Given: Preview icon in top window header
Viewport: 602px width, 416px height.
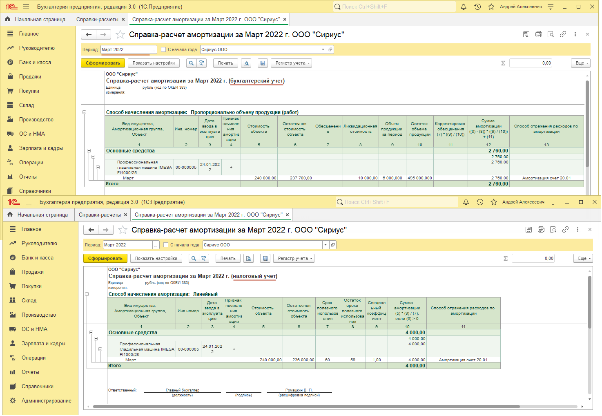Looking at the screenshot, I should pos(551,34).
